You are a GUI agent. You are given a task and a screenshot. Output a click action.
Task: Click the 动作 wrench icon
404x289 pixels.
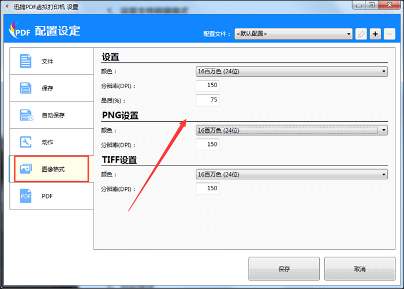(x=25, y=142)
